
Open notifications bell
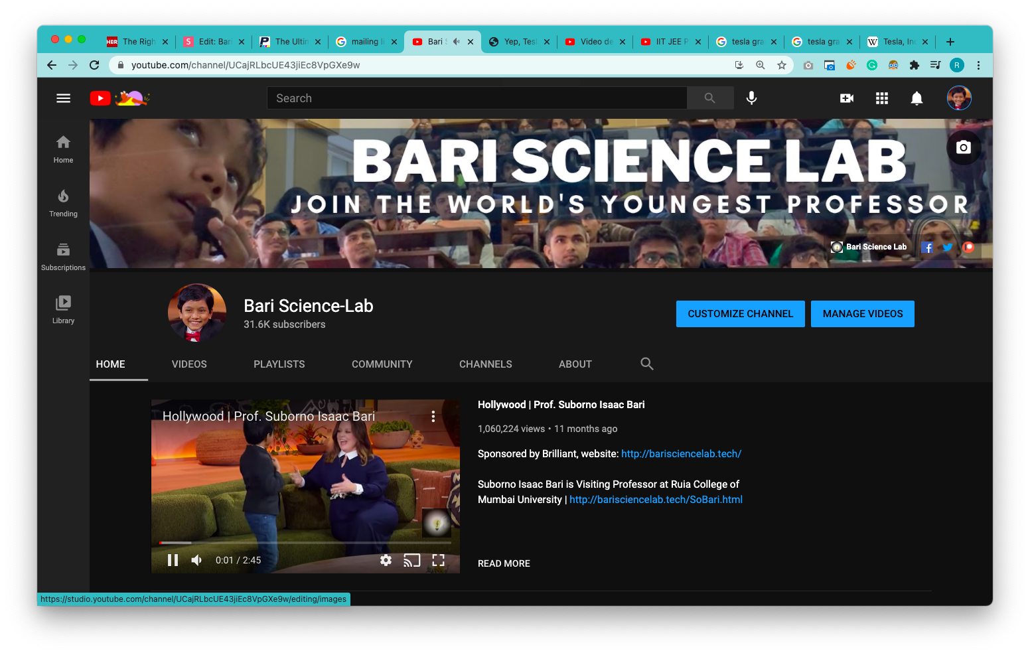tap(917, 98)
